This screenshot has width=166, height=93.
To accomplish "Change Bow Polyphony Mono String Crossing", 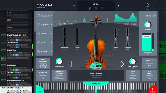I will point(43,63).
